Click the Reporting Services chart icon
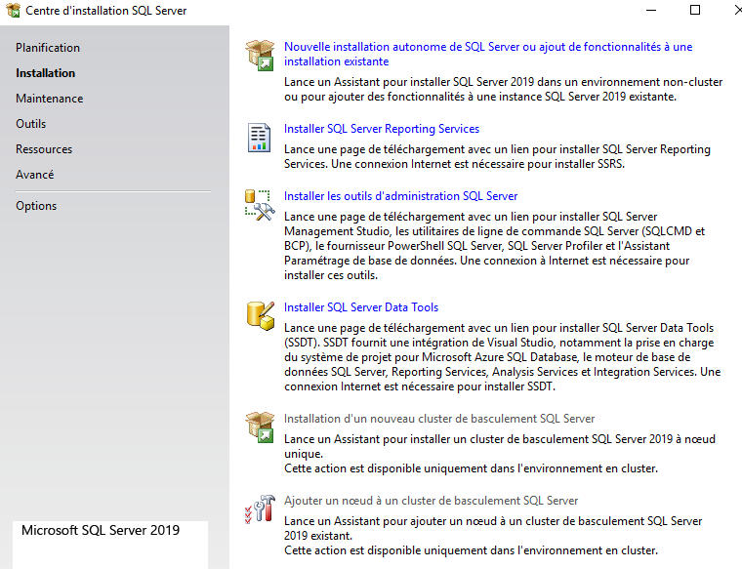Image resolution: width=742 pixels, height=569 pixels. point(259,137)
